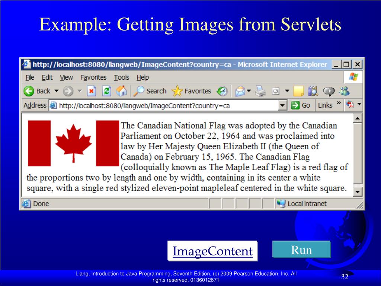The height and width of the screenshot is (286, 381).
Task: Maximize the Internet Explorer window
Action: pos(346,64)
